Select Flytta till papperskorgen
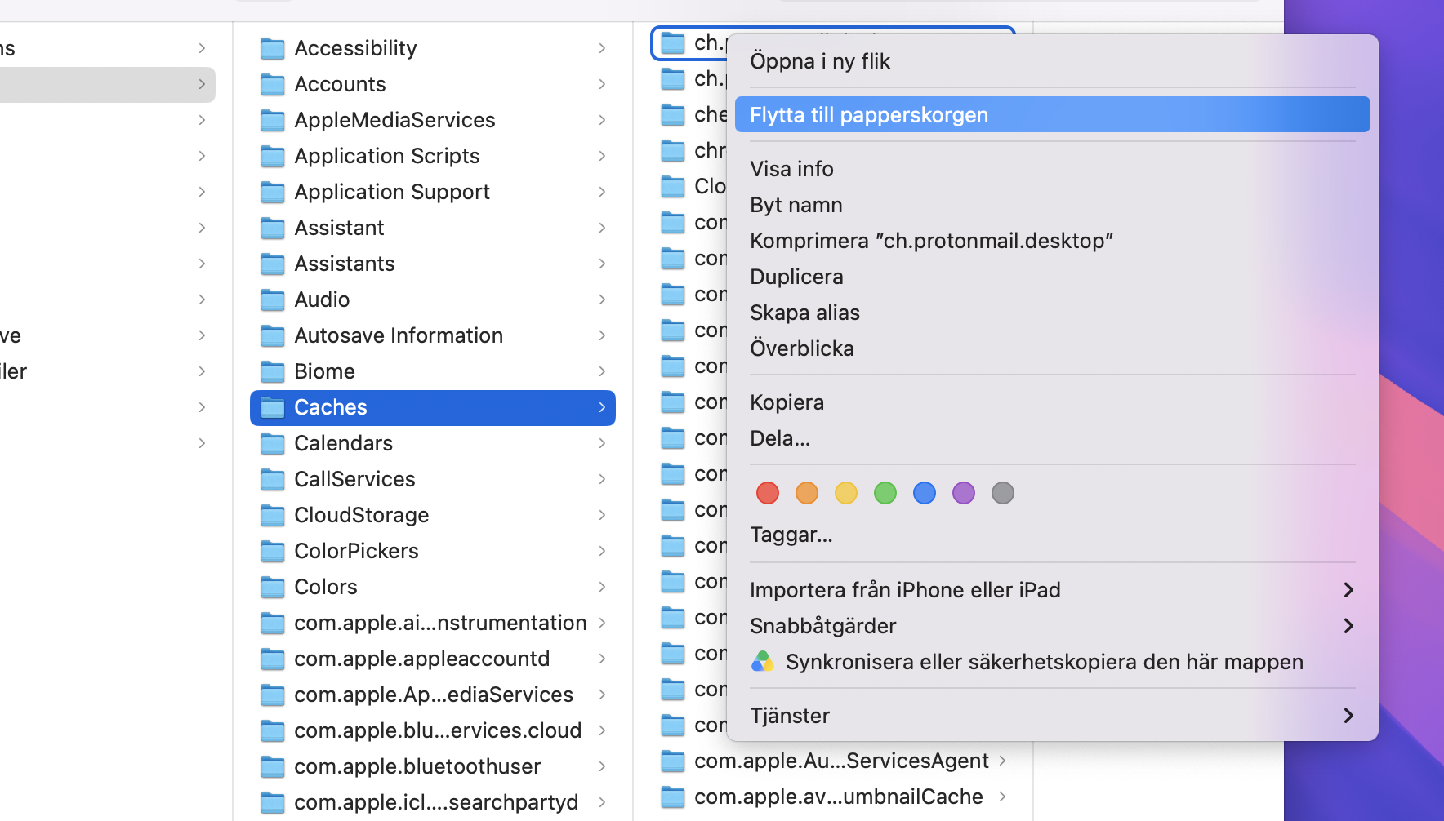The height and width of the screenshot is (821, 1444). pyautogui.click(x=1053, y=115)
